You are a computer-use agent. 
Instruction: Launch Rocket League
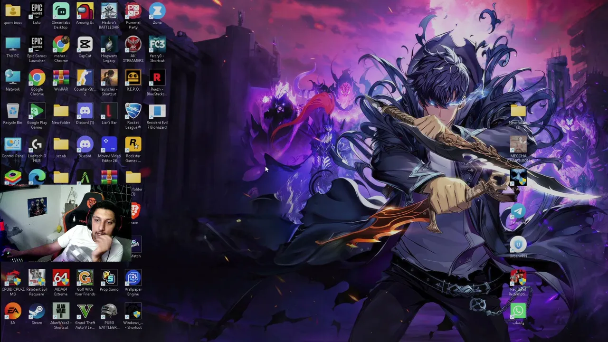pyautogui.click(x=133, y=116)
